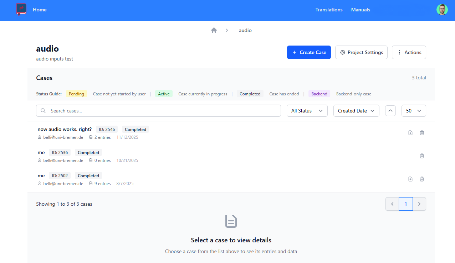Click the date 8/7/2025
455x263 pixels.
[x=125, y=184]
